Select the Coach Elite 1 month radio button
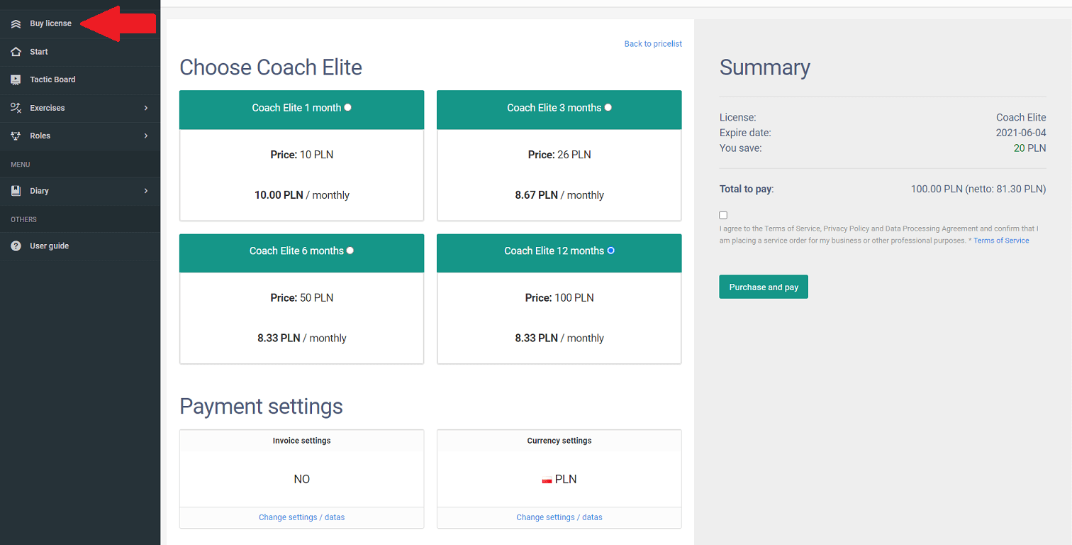 tap(348, 108)
